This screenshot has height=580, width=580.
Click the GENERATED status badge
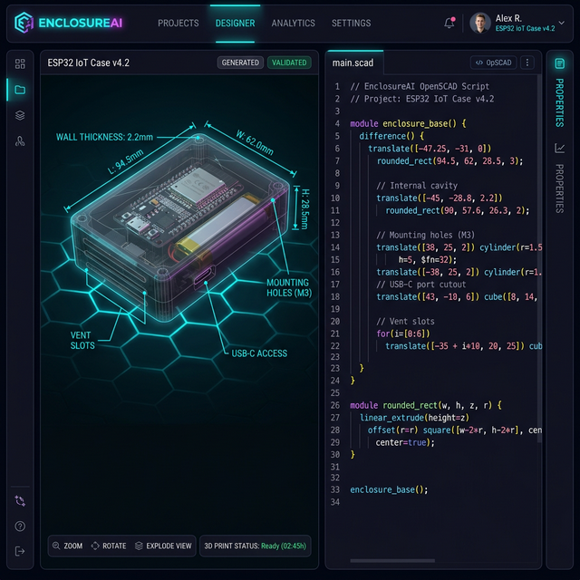click(240, 63)
